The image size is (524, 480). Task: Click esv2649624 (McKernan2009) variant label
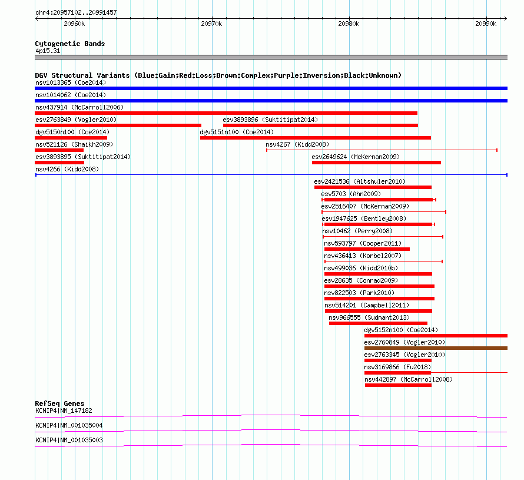pyautogui.click(x=356, y=157)
